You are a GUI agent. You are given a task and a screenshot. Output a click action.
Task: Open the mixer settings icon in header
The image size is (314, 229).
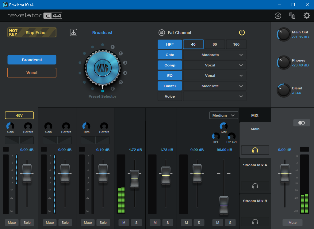pos(278,16)
